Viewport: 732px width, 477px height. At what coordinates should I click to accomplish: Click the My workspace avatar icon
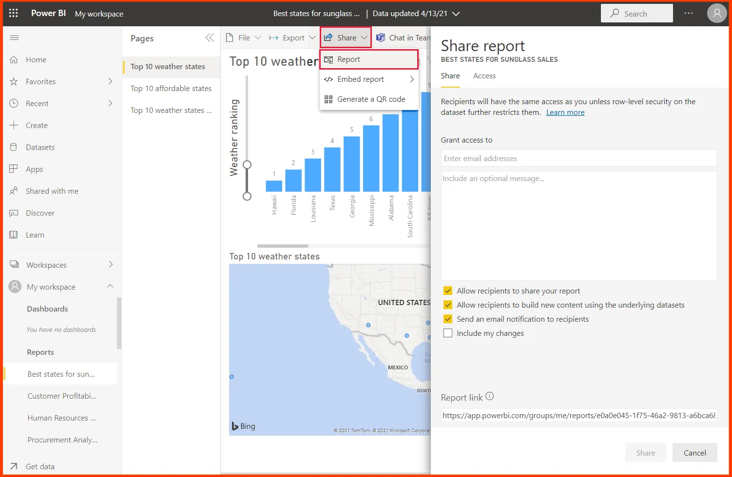pyautogui.click(x=15, y=287)
